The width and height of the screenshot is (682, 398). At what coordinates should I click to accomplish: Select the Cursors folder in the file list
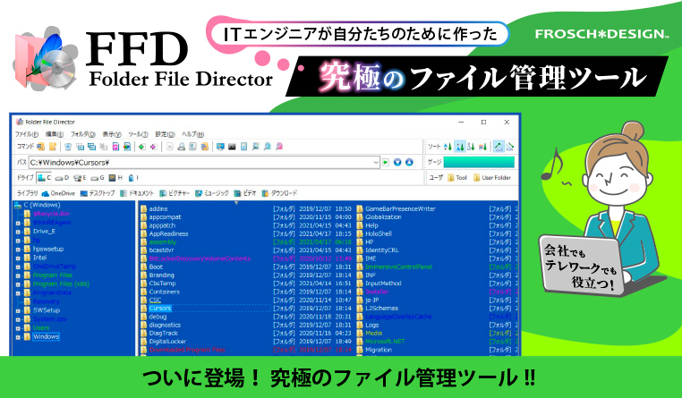160,309
